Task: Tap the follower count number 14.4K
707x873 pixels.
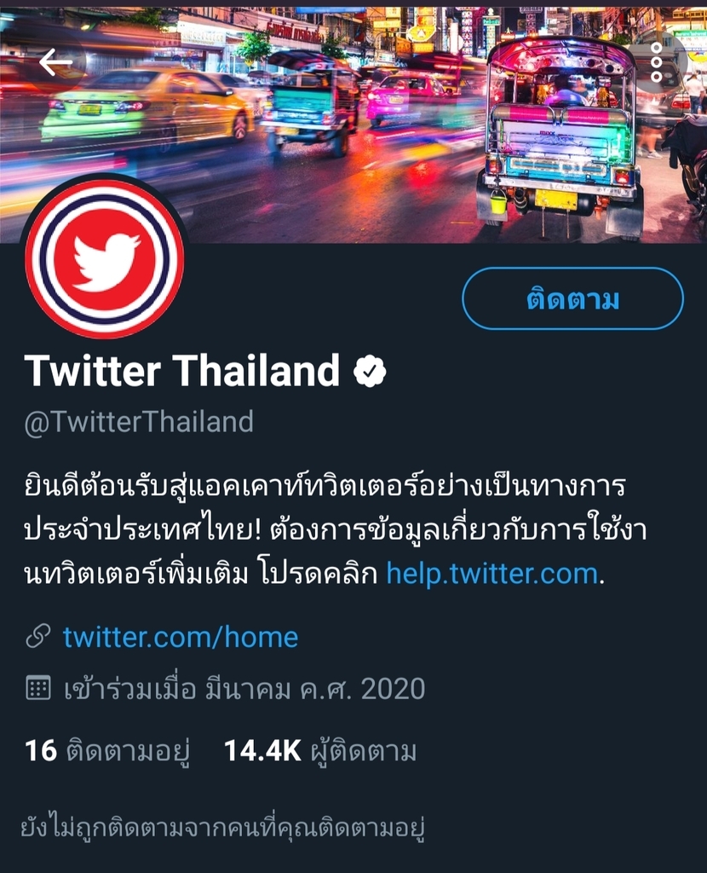Action: (262, 750)
